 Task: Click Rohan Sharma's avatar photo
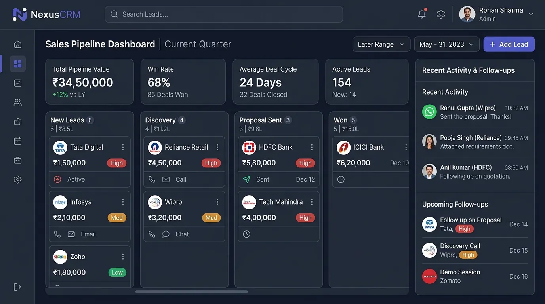click(x=467, y=14)
